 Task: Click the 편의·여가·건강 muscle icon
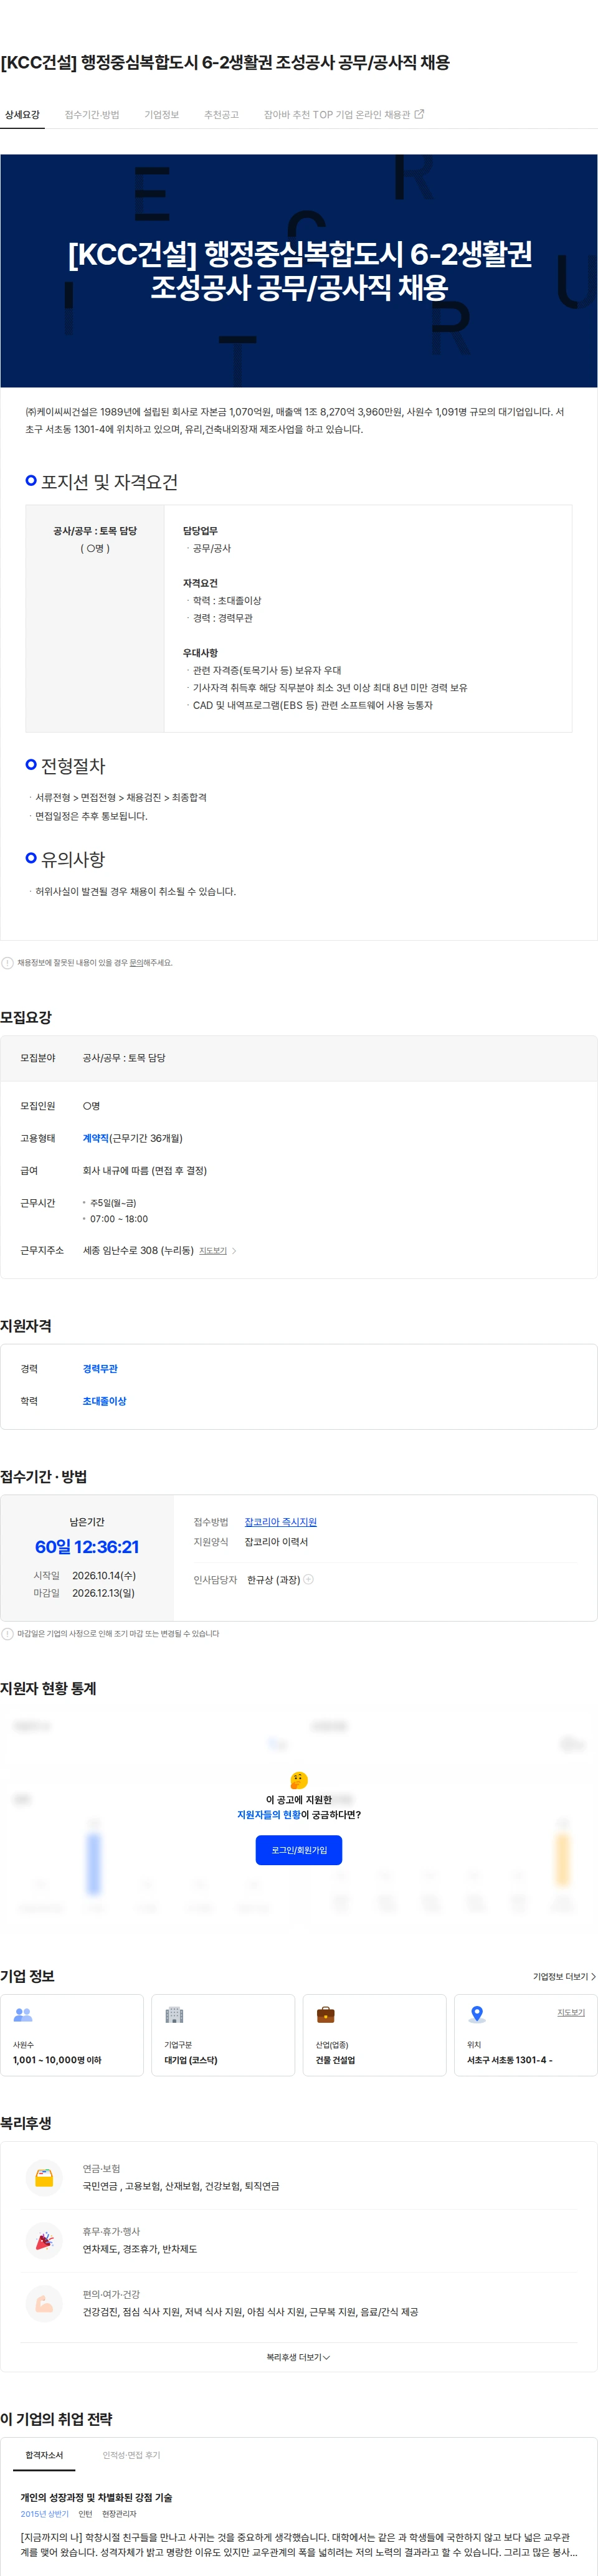(44, 2303)
